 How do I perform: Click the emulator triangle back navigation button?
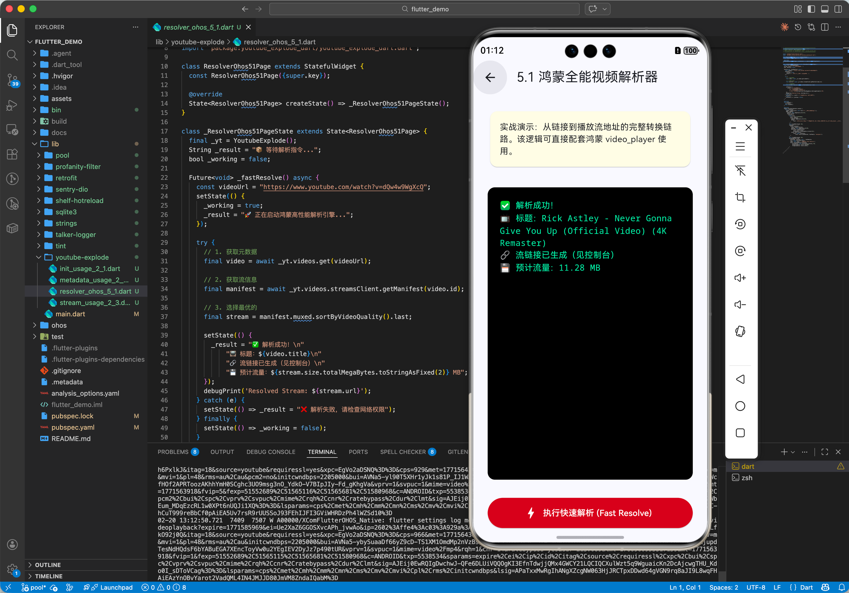pos(740,379)
